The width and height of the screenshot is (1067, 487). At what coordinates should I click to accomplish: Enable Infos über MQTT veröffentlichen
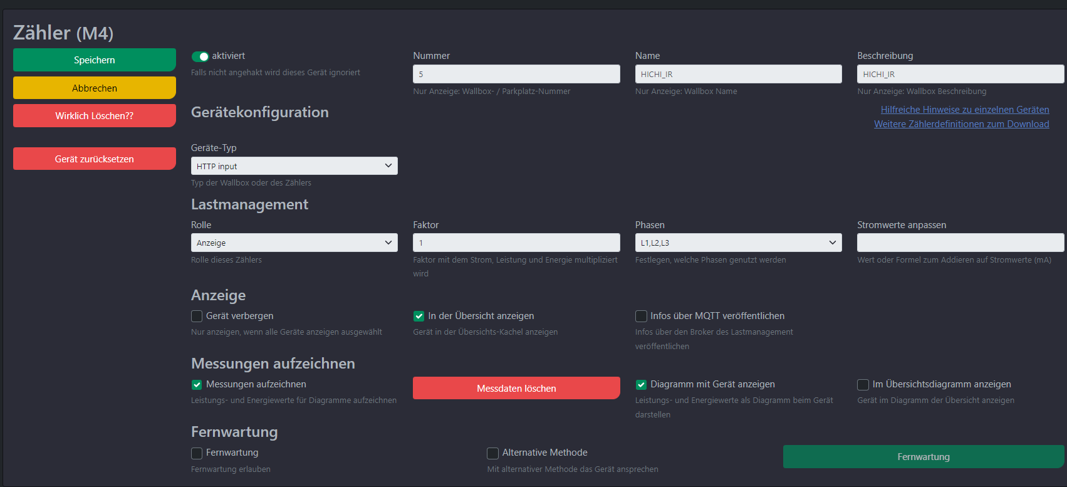click(641, 316)
